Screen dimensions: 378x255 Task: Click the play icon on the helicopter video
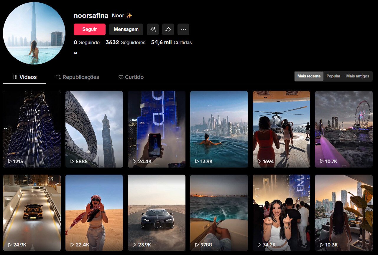click(x=259, y=161)
